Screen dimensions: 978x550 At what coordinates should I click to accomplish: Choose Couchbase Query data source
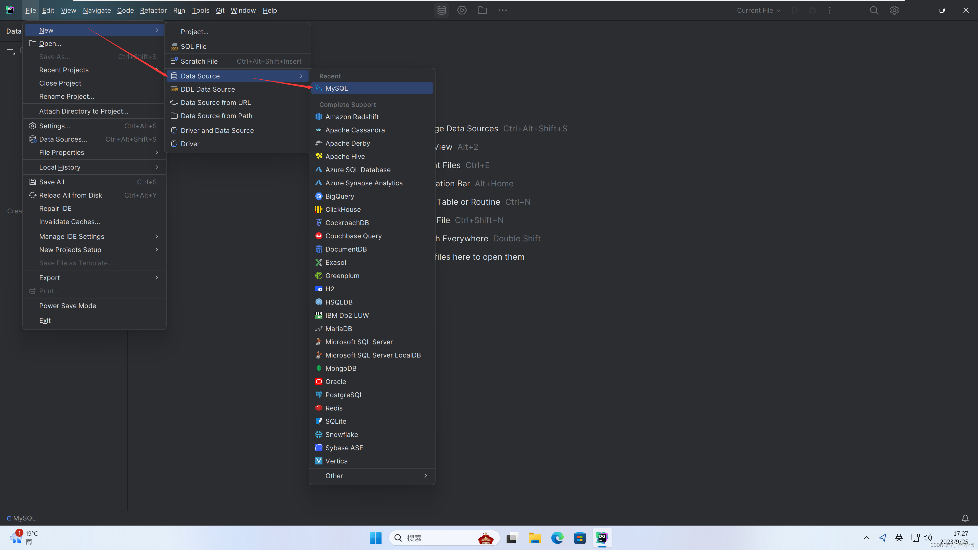point(372,236)
